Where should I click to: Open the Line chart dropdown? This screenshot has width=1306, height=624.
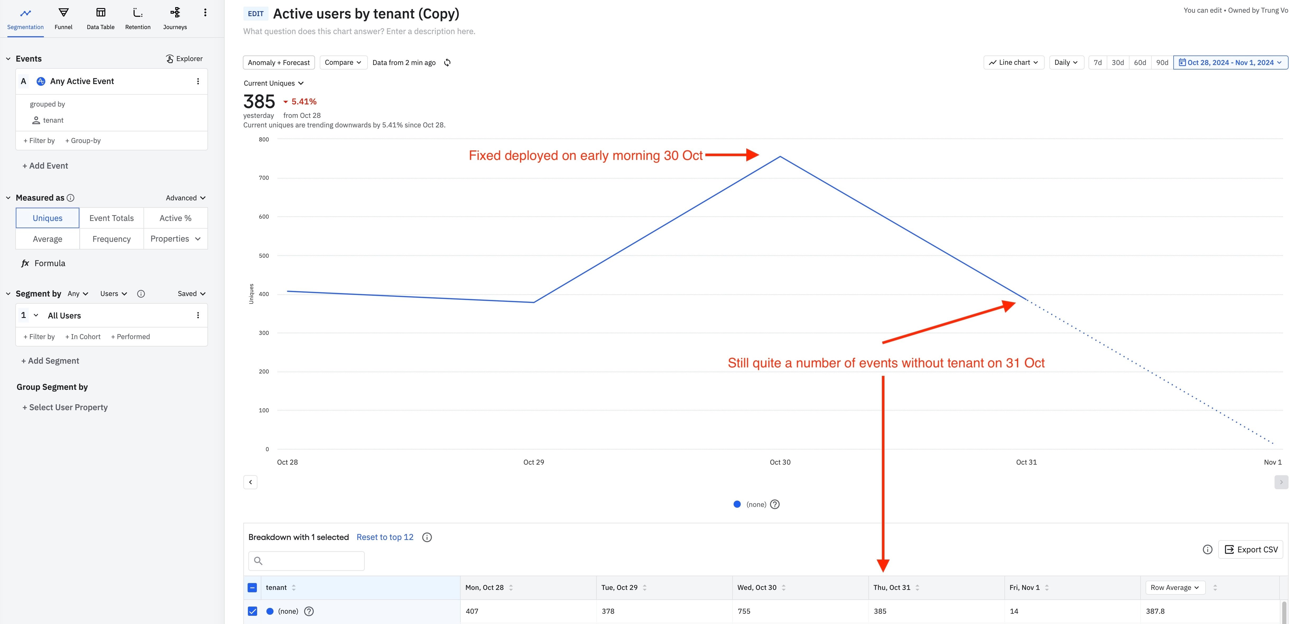click(1013, 62)
